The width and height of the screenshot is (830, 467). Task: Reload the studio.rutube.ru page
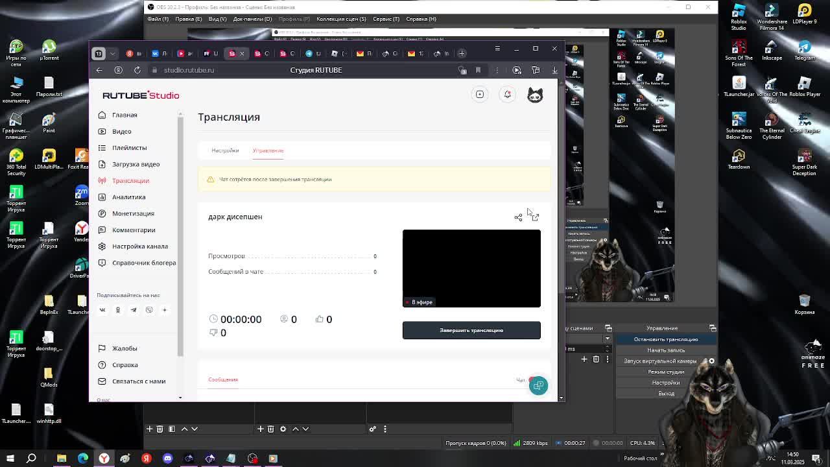click(x=137, y=70)
